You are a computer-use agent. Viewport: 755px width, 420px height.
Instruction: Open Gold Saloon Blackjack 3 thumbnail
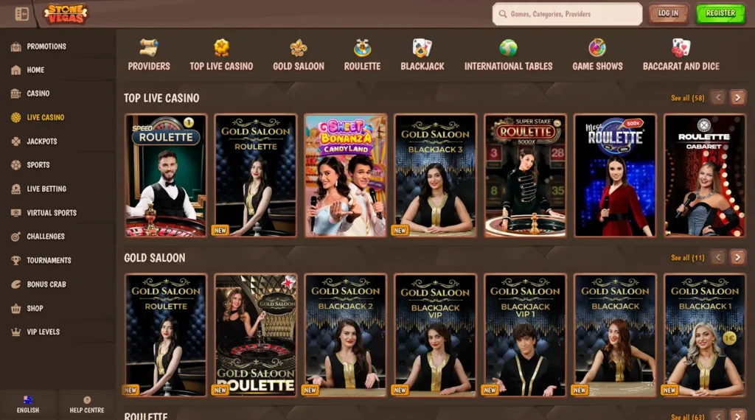(435, 175)
